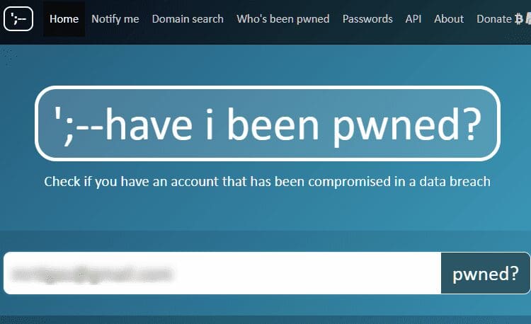The height and width of the screenshot is (324, 531).
Task: Click the ';-- symbol in the large banner
Action: [x=79, y=125]
